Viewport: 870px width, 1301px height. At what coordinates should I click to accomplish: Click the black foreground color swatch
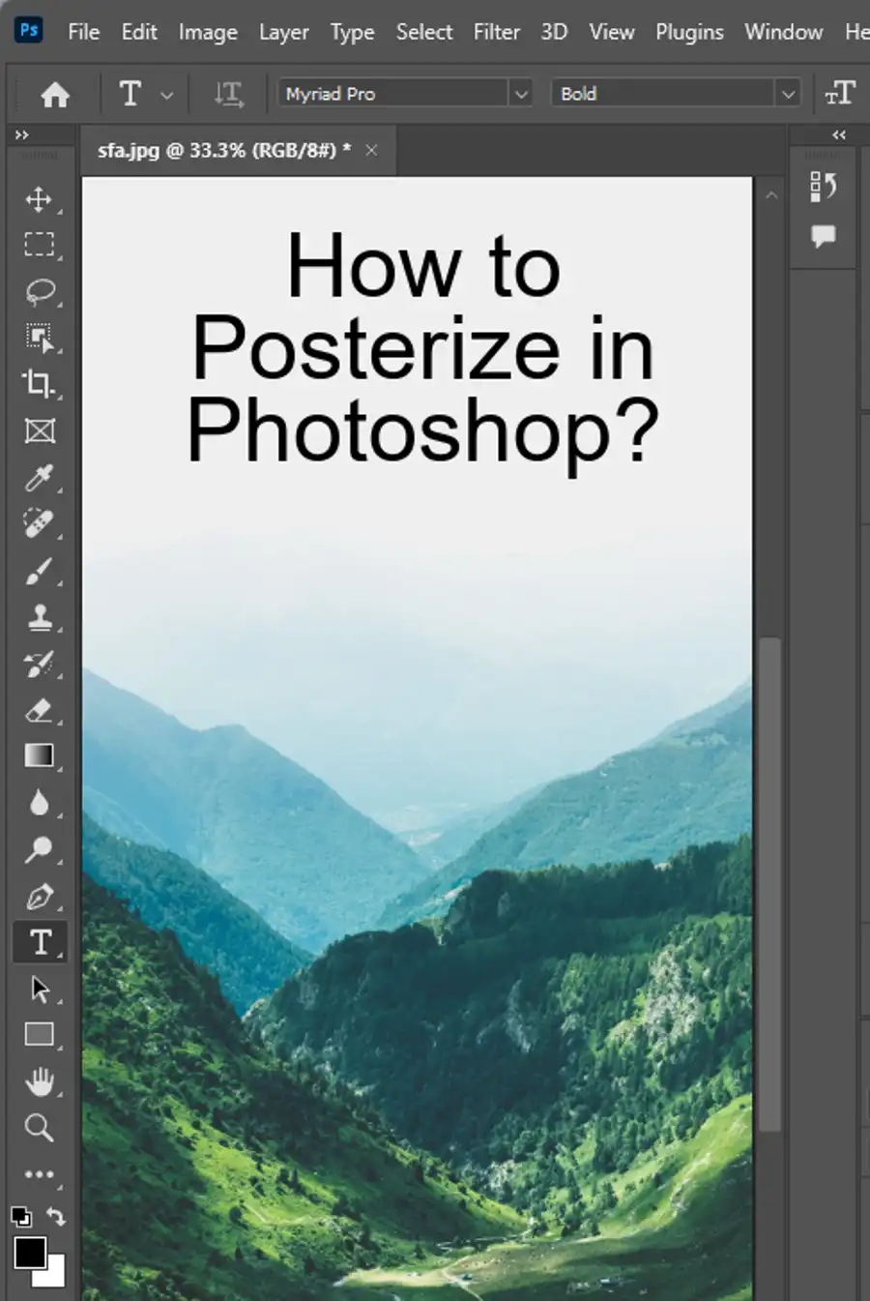[x=30, y=1253]
